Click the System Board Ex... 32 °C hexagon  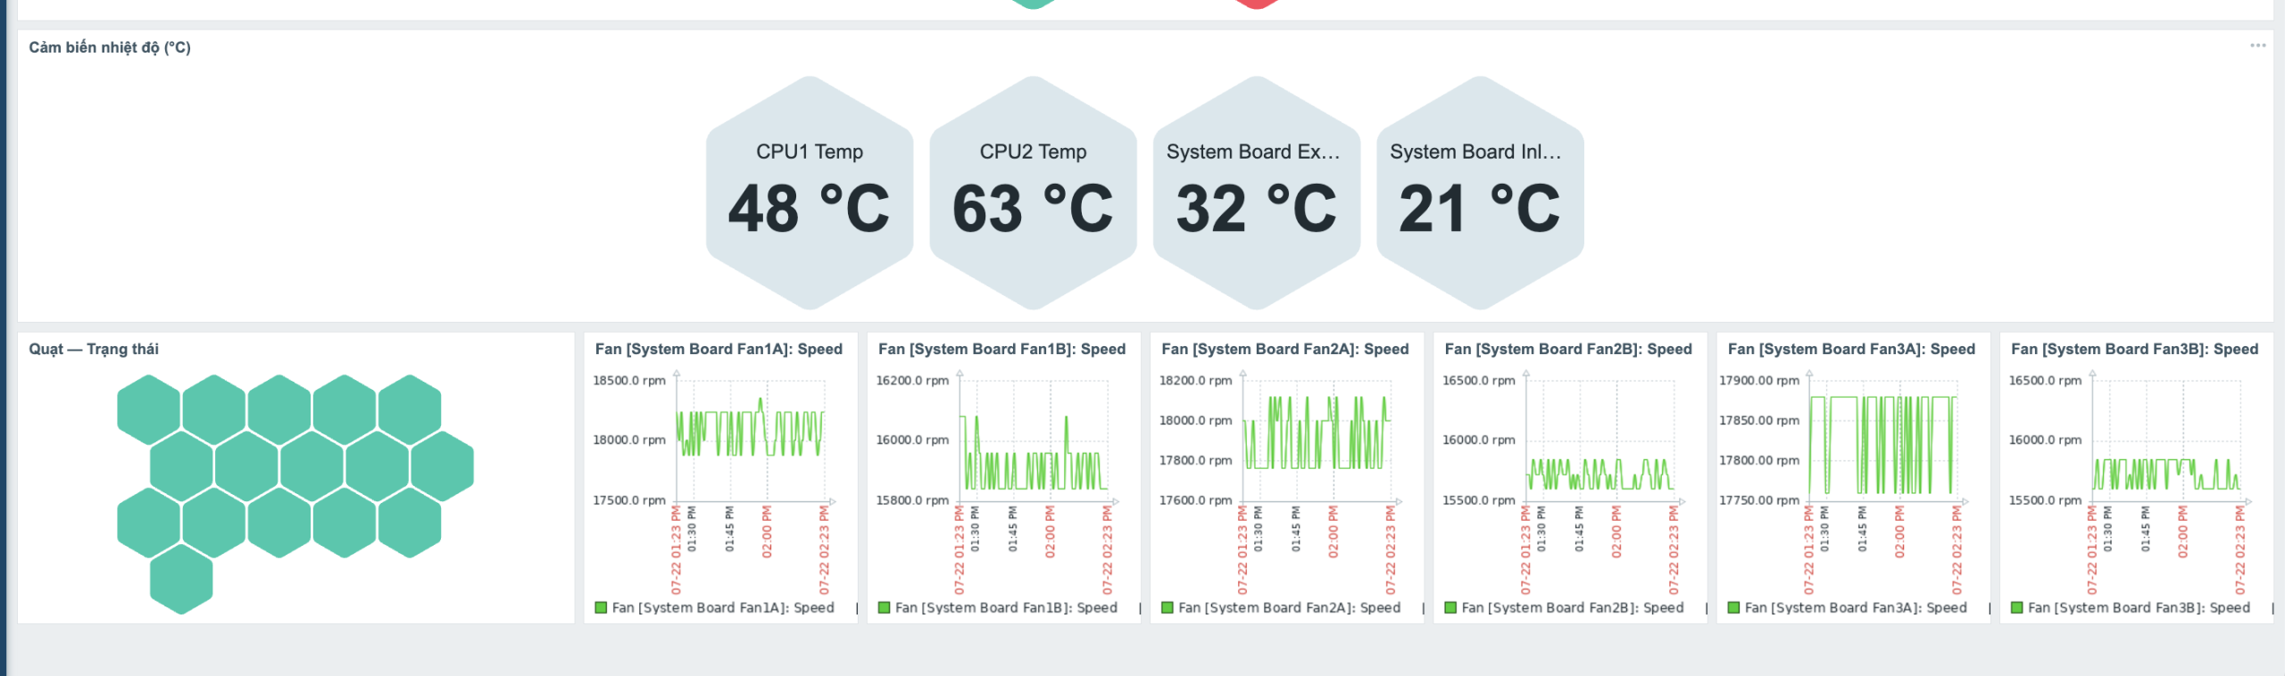tap(1257, 193)
